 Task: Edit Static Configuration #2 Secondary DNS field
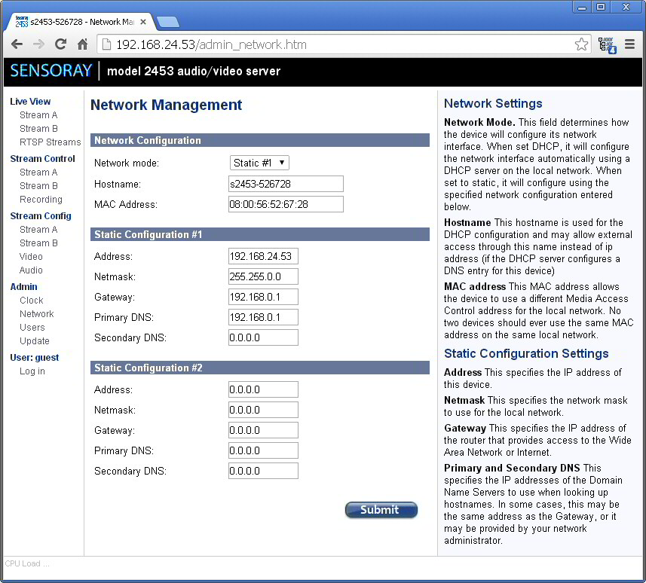pos(263,471)
